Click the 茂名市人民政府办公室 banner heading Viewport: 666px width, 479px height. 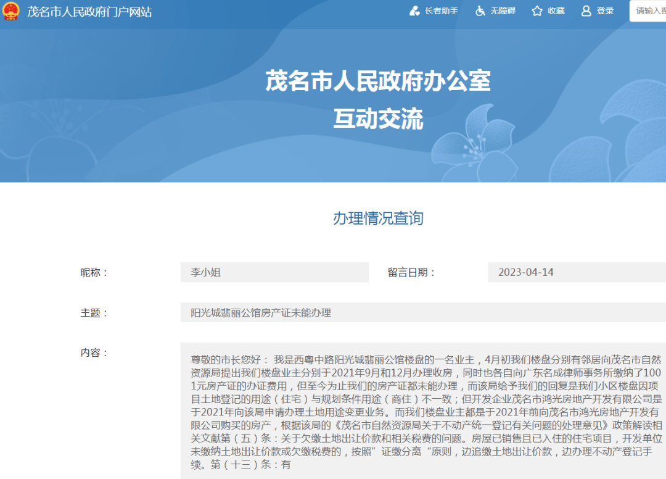pyautogui.click(x=378, y=81)
